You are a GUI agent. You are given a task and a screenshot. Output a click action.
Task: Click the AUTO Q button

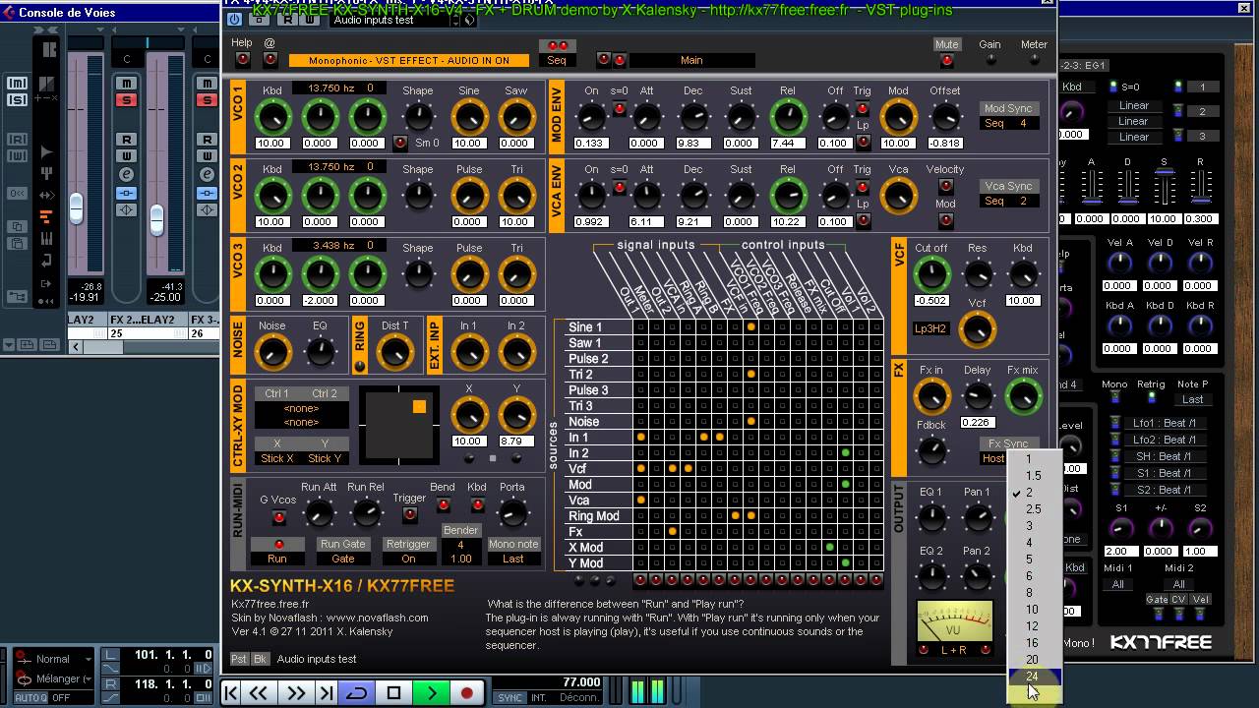click(x=30, y=698)
